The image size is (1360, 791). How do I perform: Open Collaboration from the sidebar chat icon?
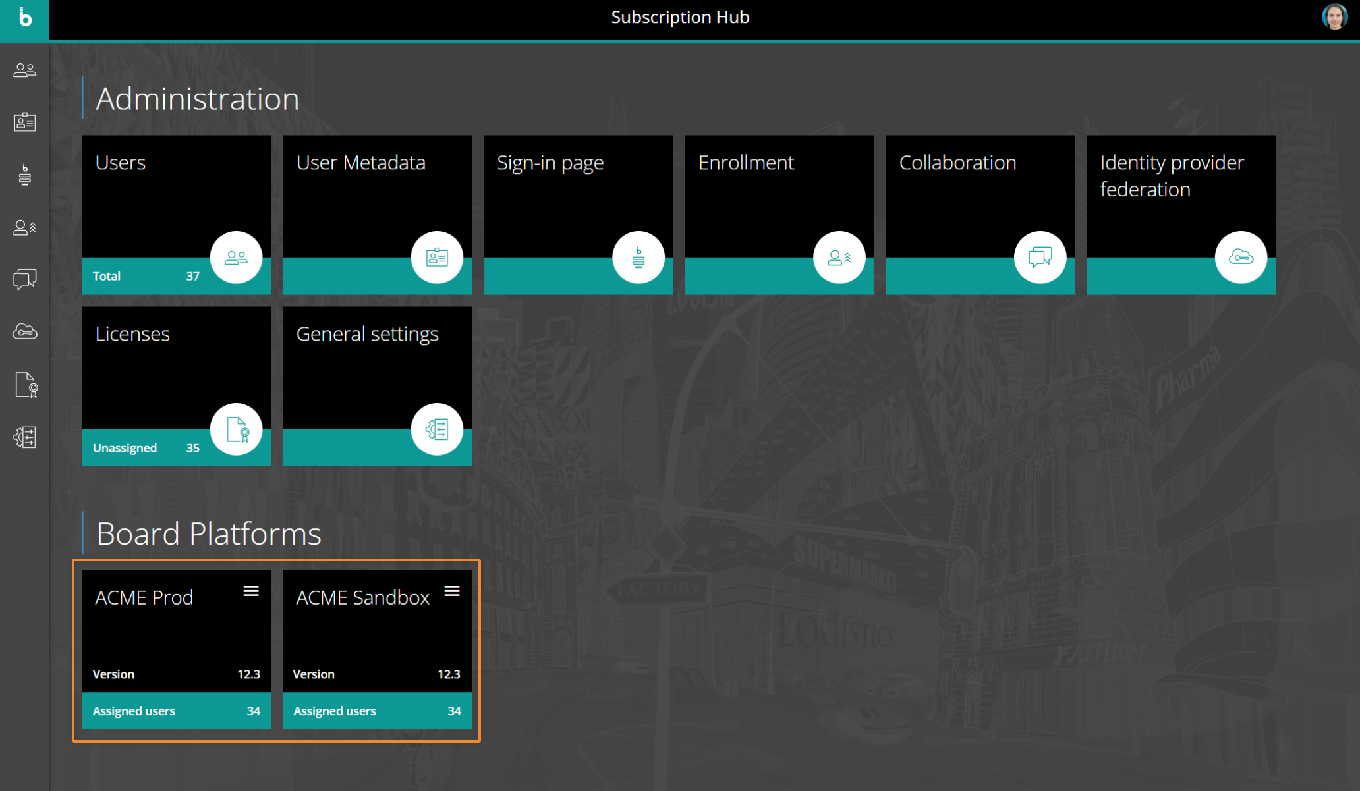pos(24,279)
